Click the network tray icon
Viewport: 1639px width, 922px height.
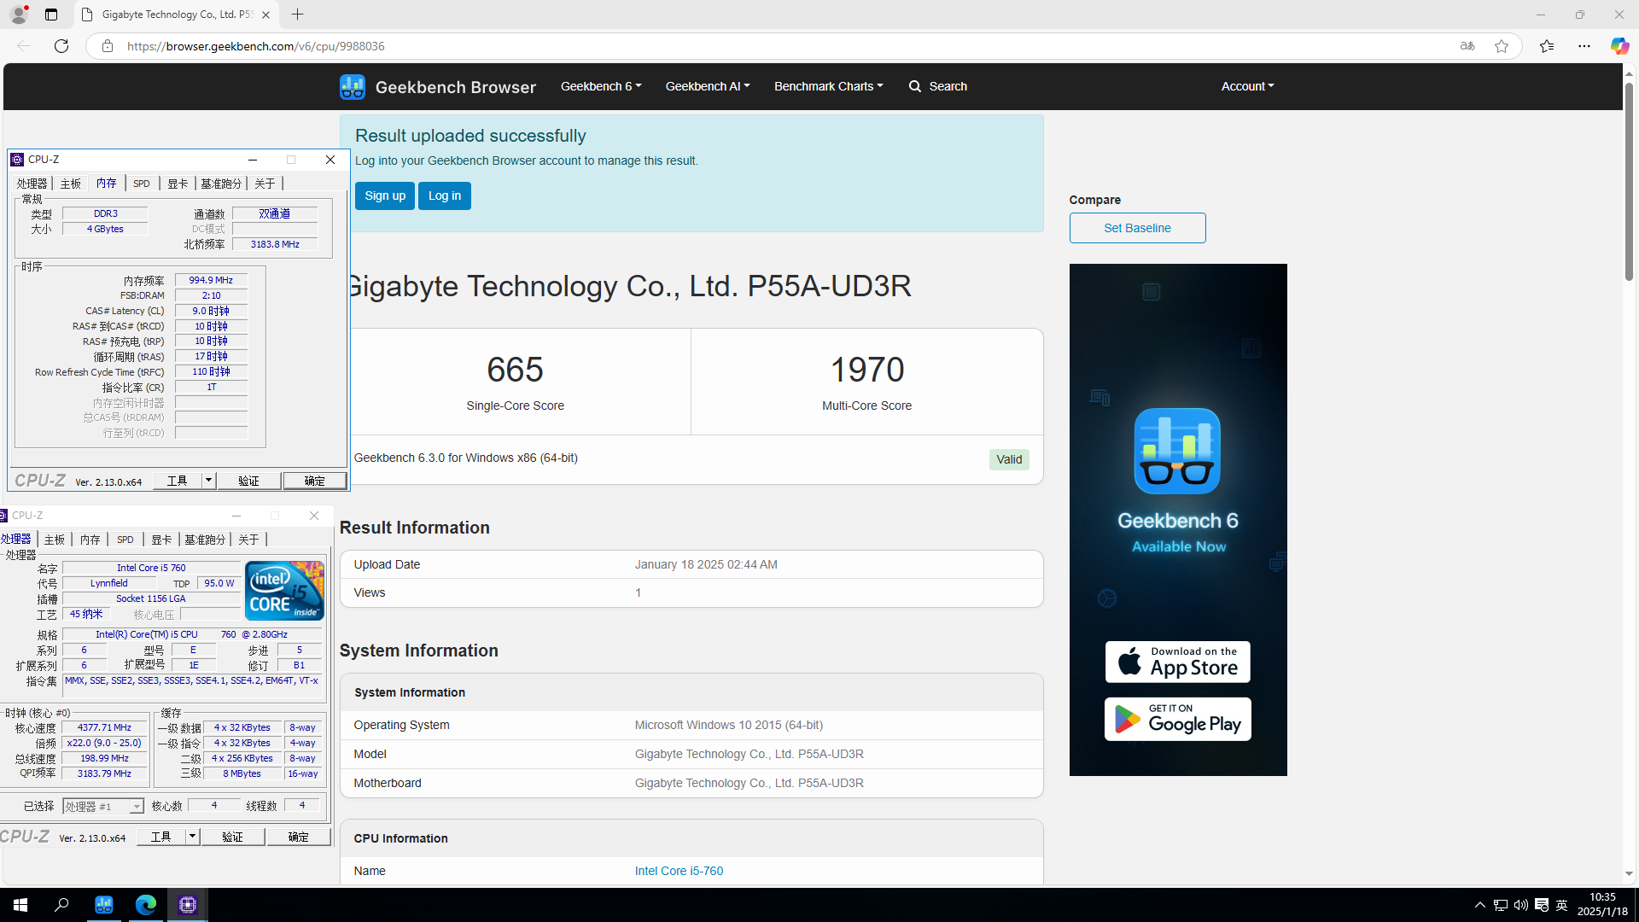(1501, 905)
